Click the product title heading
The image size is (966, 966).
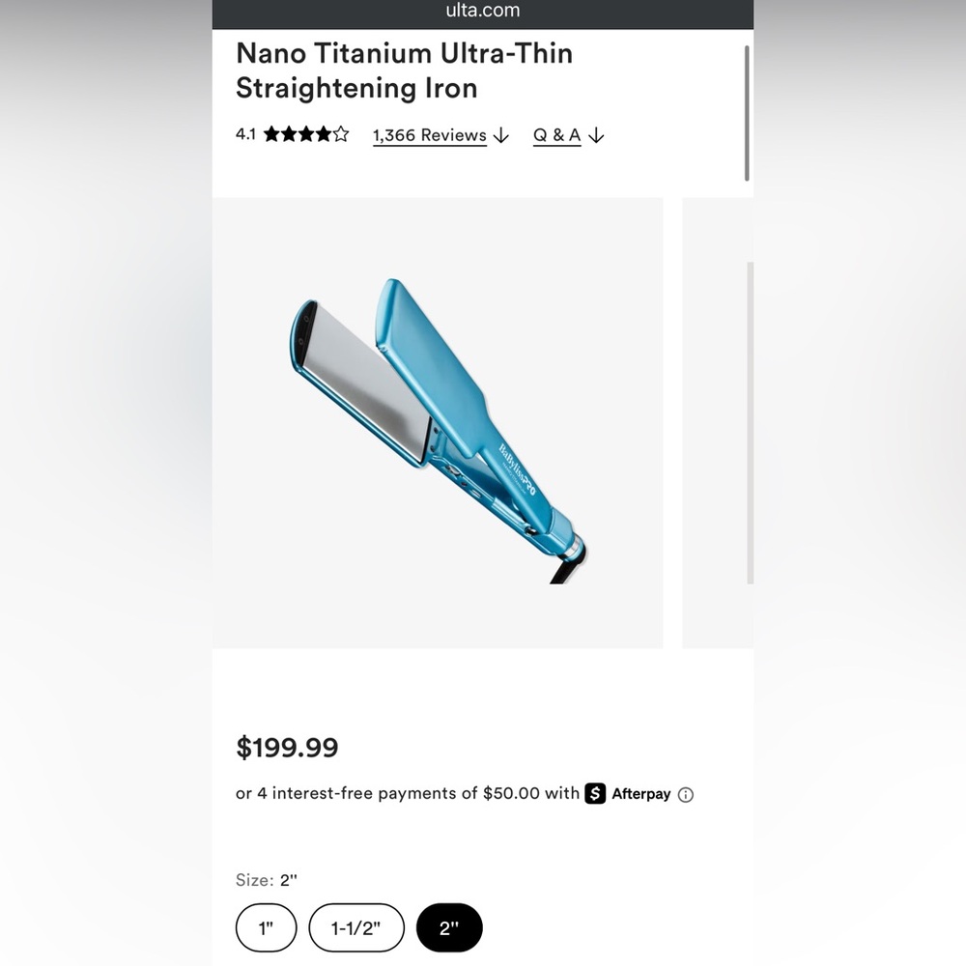[x=404, y=71]
